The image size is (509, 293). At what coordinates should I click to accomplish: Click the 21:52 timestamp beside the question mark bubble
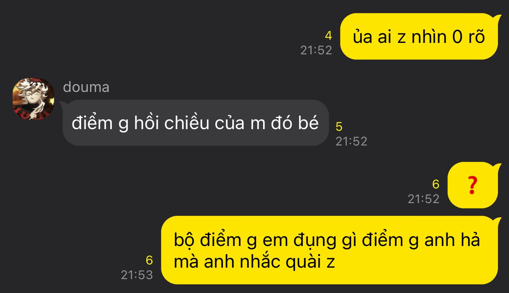click(423, 199)
